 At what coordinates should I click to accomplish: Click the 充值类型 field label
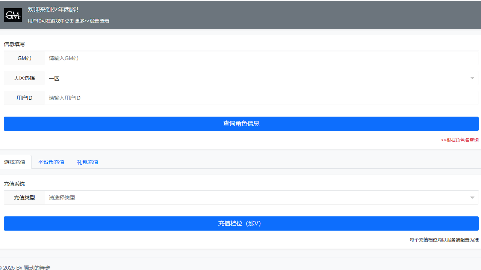click(24, 198)
